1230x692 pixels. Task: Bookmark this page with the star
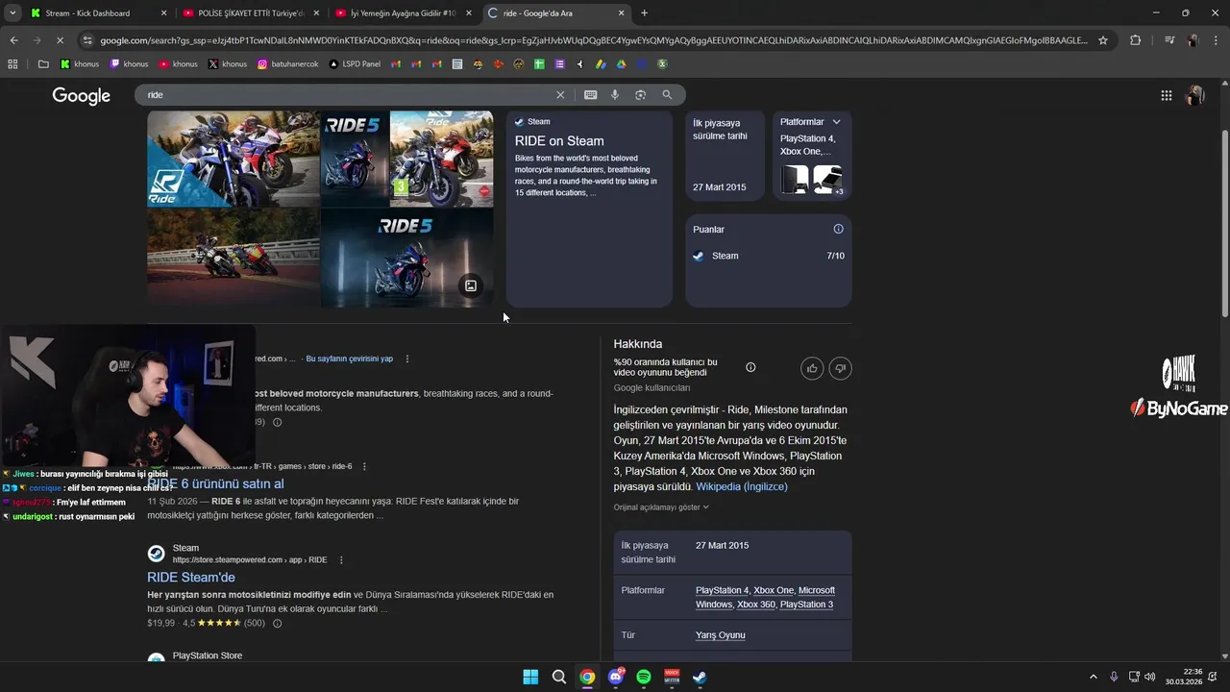tap(1103, 40)
